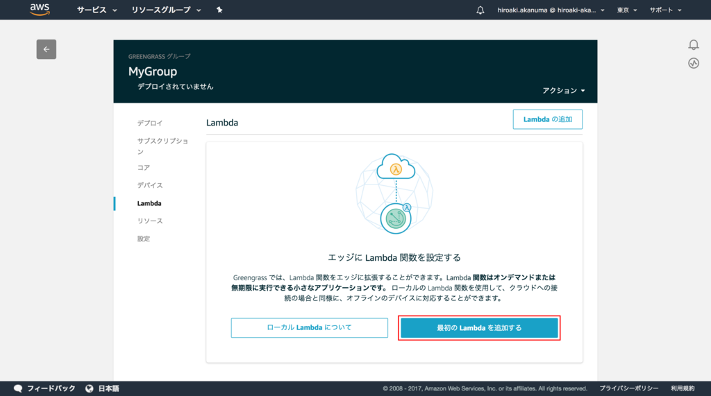Open the サポート dropdown menu
This screenshot has width=711, height=396.
665,10
